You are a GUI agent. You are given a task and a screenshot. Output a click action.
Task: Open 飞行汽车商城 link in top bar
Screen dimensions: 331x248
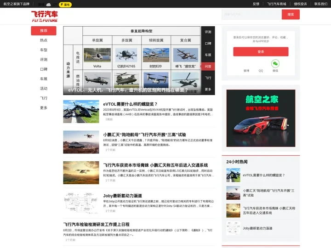(276, 4)
